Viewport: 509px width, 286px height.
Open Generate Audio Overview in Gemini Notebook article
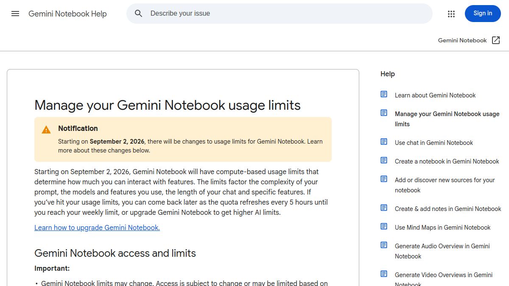point(442,251)
